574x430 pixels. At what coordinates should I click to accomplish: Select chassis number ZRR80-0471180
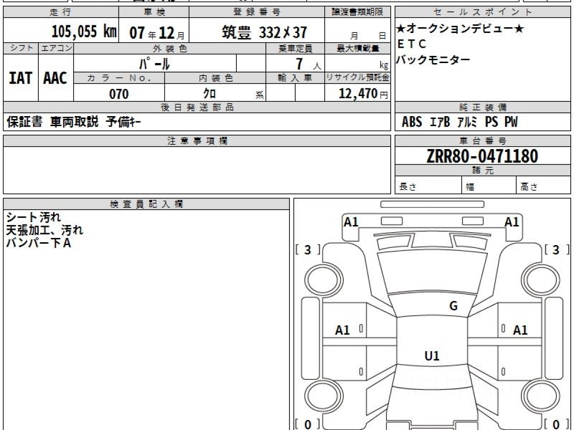(x=482, y=156)
